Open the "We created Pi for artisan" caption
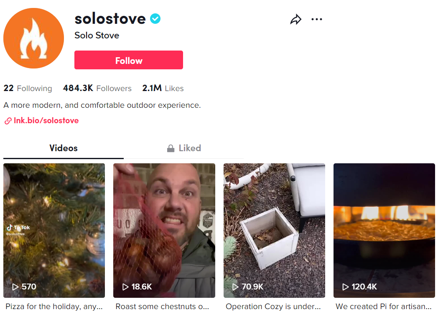 pos(383,307)
